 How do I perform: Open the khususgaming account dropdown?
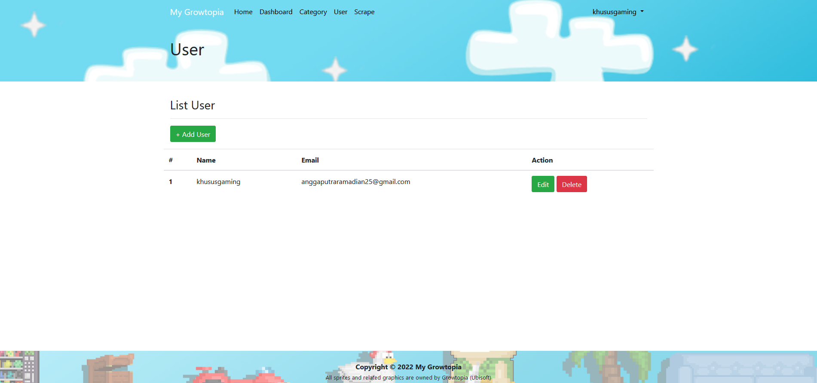click(x=618, y=12)
